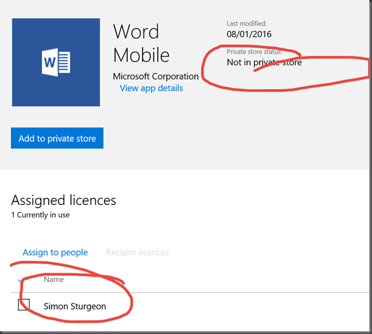The image size is (372, 334).
Task: Click the greyed Reclaim licences option
Action: (138, 252)
